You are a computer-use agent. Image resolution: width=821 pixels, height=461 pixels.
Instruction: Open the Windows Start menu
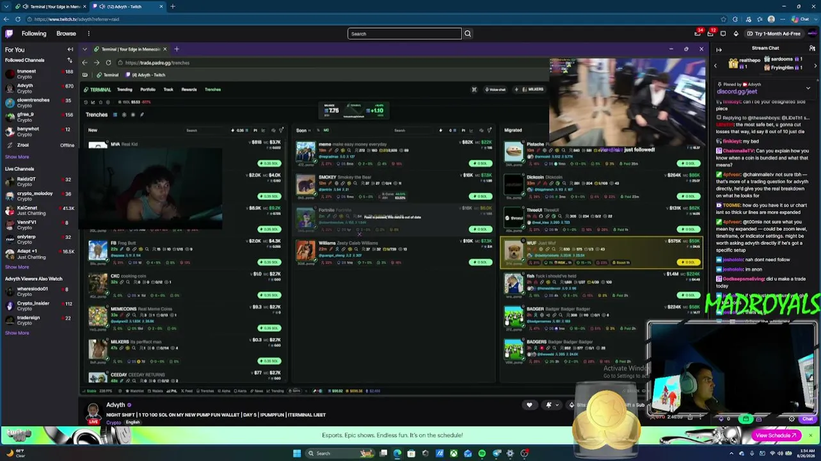tap(297, 453)
